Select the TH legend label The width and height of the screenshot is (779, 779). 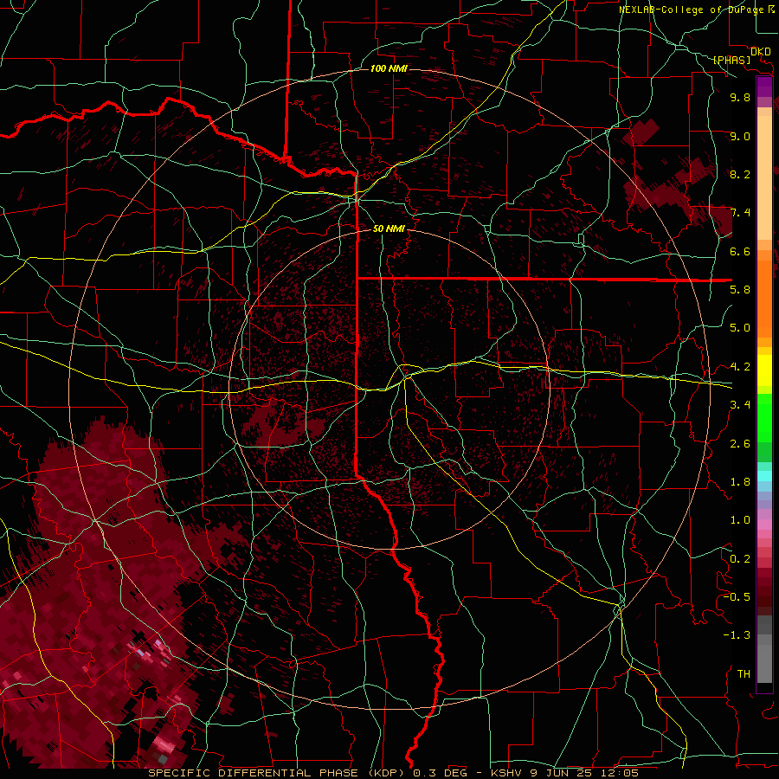click(x=744, y=674)
